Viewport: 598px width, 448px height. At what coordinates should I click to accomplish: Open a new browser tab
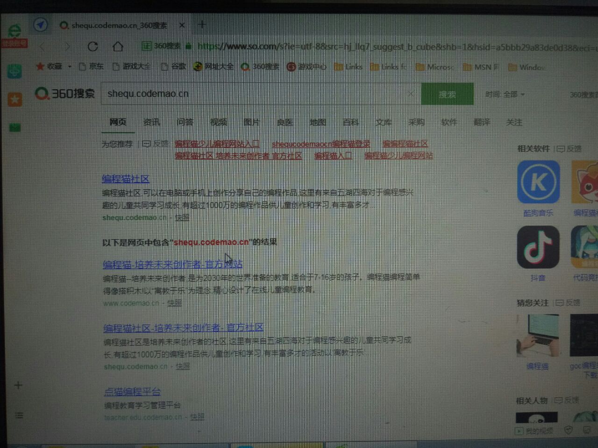202,24
